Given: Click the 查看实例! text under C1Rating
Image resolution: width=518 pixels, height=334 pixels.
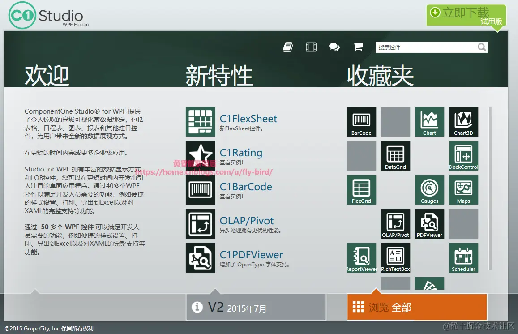Looking at the screenshot, I should (231, 163).
